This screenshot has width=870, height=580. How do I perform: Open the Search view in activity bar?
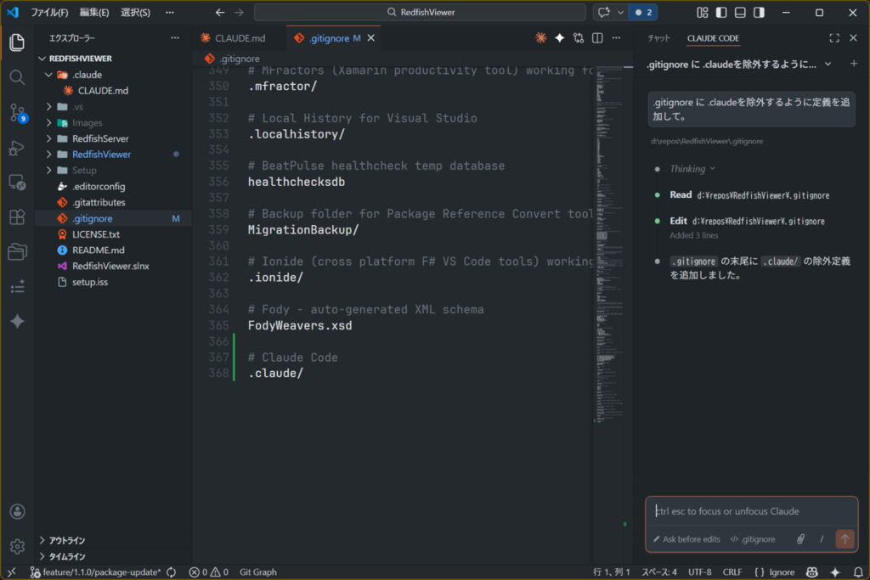coord(17,77)
